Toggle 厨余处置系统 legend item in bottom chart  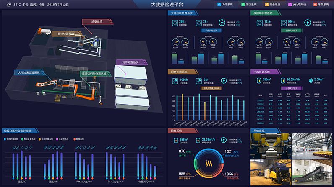(x=47, y=139)
